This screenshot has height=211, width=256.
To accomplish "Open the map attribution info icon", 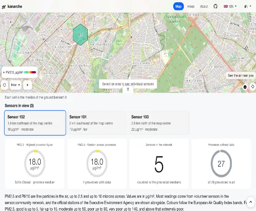I will pos(245,87).
